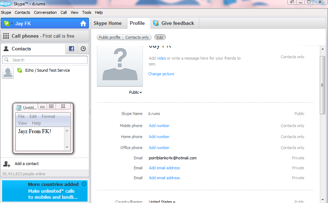Open the Help menu in Skype
This screenshot has height=203, width=328.
pos(99,12)
